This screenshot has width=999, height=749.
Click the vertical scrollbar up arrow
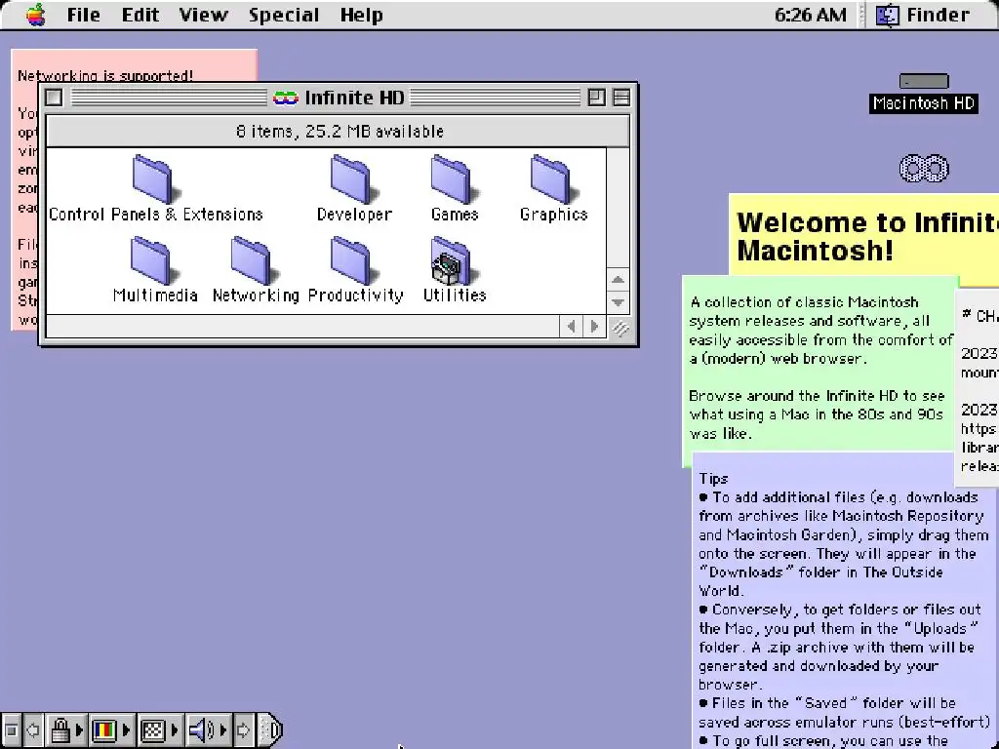point(618,280)
